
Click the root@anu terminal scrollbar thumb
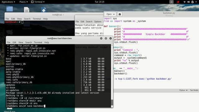click(112, 102)
